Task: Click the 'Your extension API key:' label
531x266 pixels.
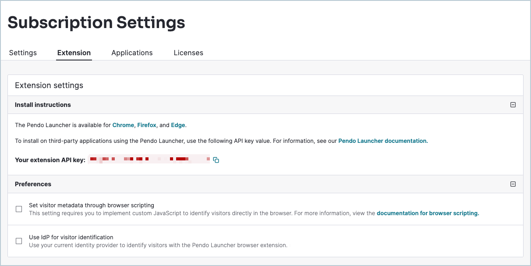Action: point(50,160)
